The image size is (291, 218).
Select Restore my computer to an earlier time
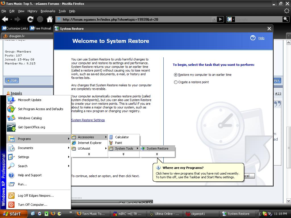202,75
